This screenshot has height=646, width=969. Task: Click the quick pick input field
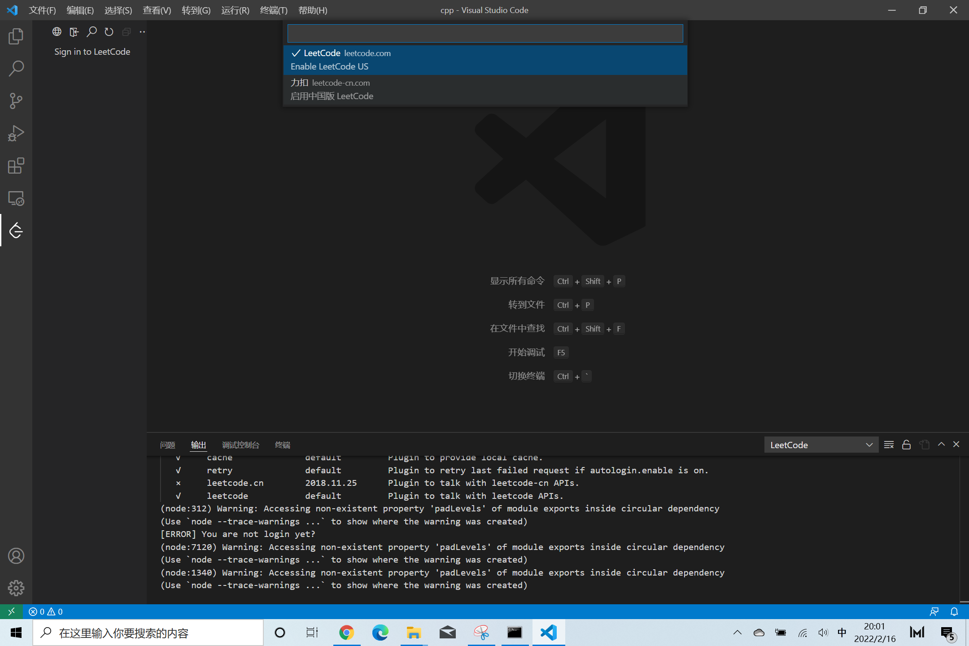pyautogui.click(x=485, y=33)
